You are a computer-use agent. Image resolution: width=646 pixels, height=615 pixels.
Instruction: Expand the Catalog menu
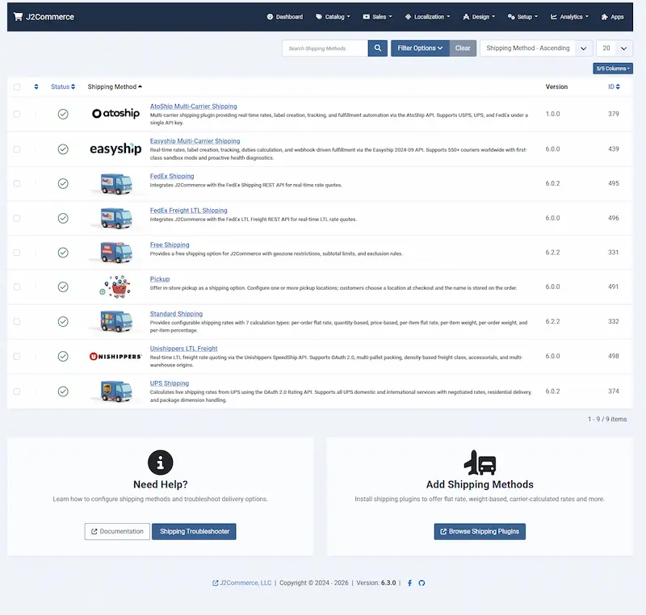coord(333,17)
